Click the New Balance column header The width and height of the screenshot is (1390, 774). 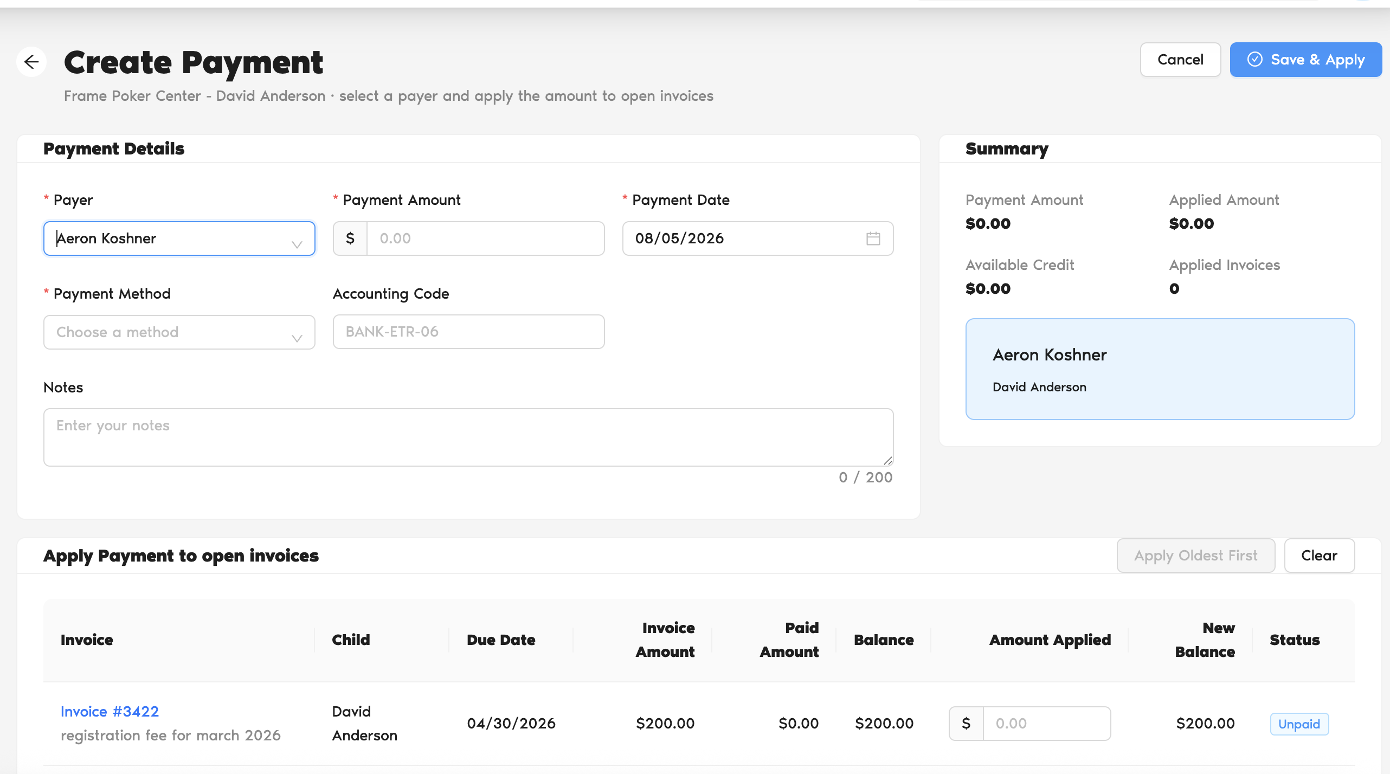click(x=1205, y=640)
